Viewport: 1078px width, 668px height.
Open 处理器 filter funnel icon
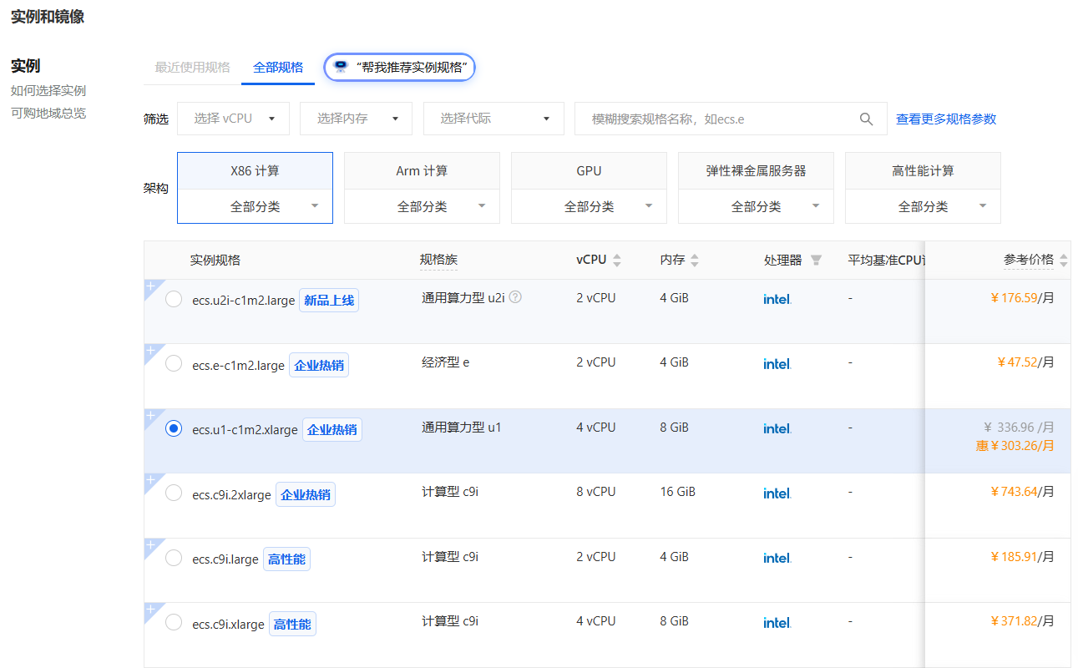tap(816, 261)
